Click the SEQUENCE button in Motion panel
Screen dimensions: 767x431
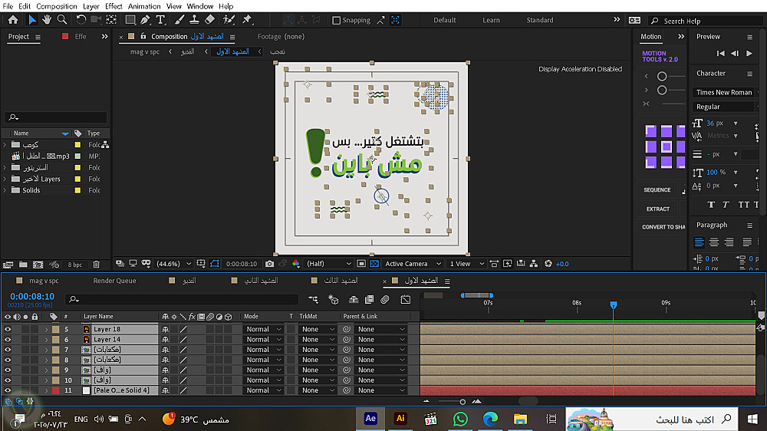(657, 190)
